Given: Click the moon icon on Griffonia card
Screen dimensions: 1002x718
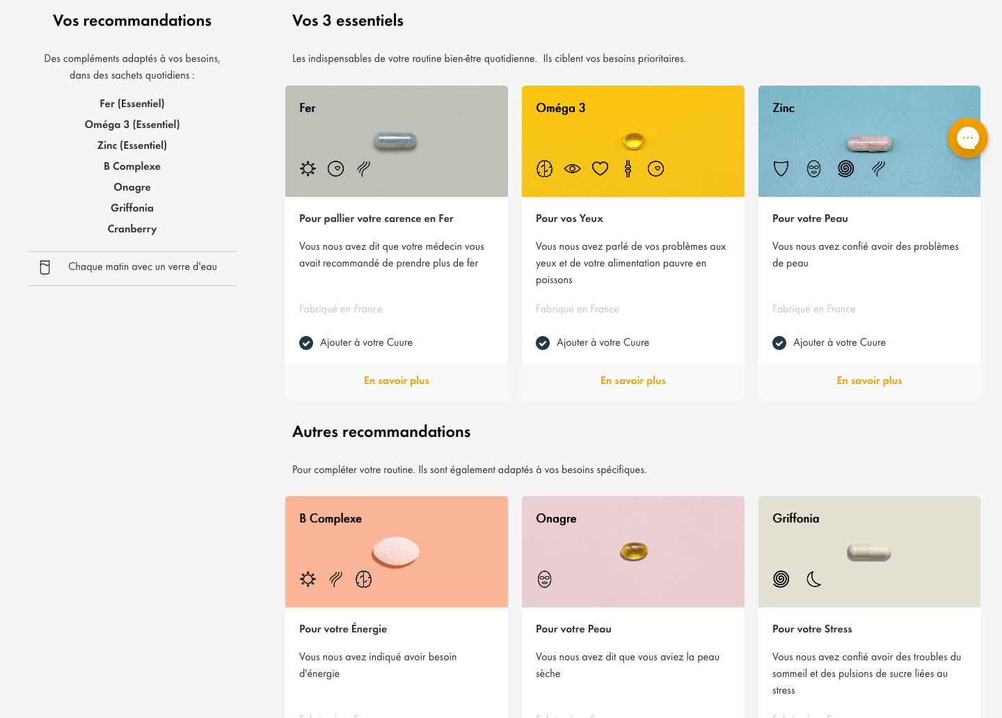Looking at the screenshot, I should coord(813,579).
